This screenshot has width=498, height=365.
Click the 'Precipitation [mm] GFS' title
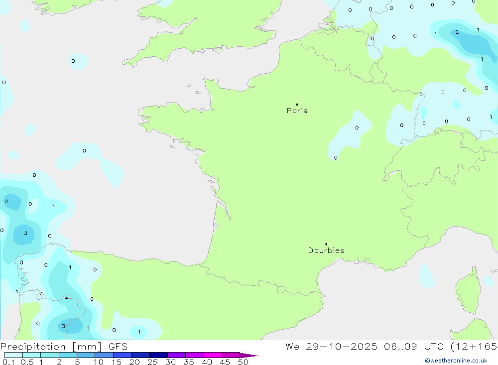pos(64,346)
